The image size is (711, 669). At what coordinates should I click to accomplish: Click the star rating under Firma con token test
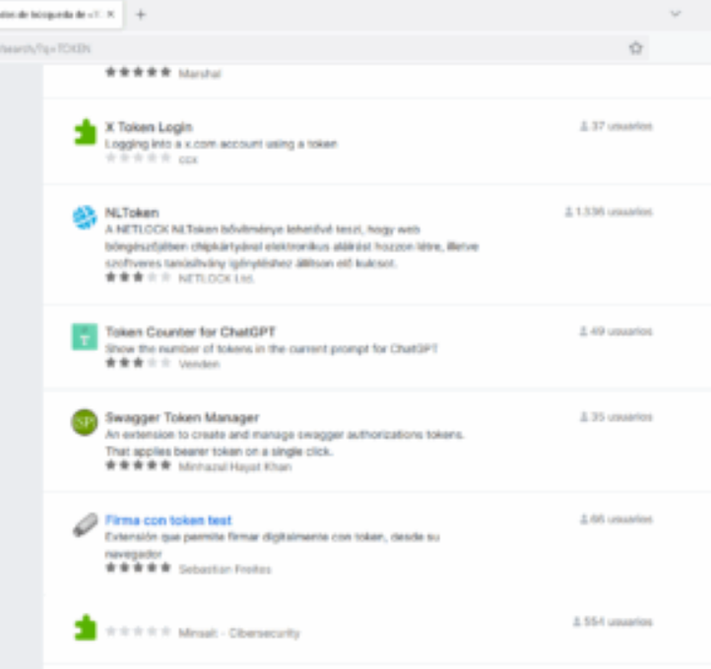coord(138,568)
